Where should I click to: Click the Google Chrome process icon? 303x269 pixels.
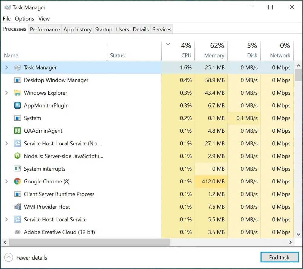[18, 182]
